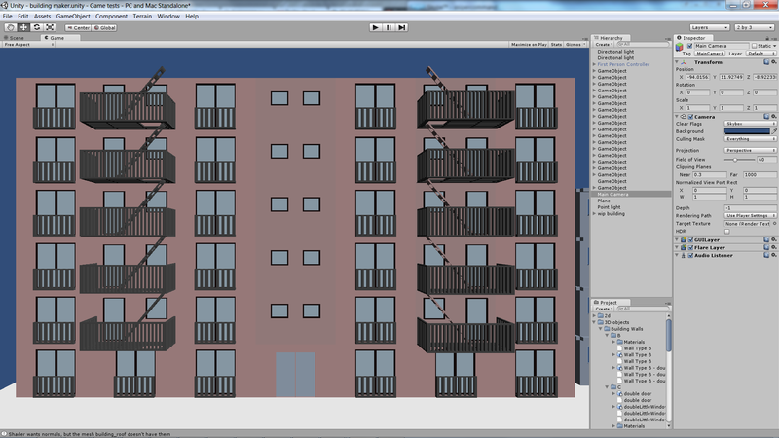The height and width of the screenshot is (438, 779).
Task: Disable the Flare Layer component checkbox
Action: click(691, 247)
